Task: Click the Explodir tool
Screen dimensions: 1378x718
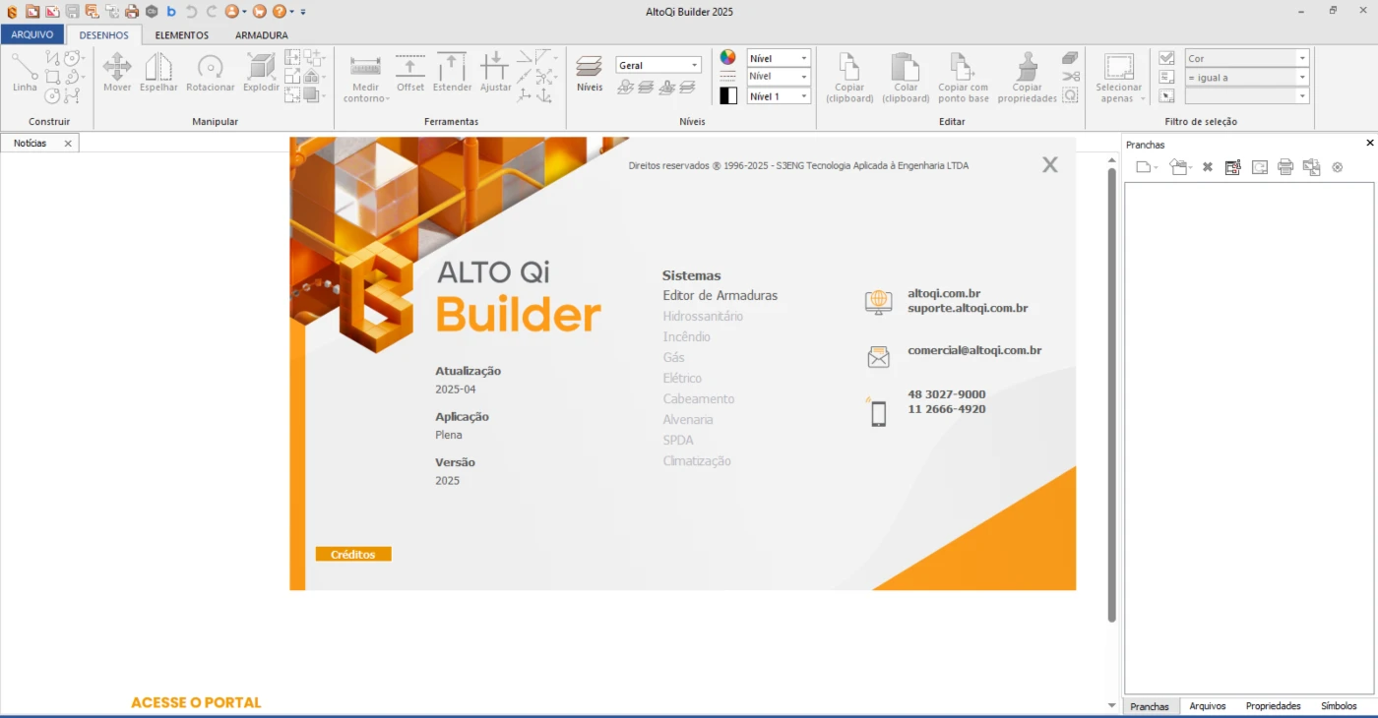Action: coord(261,73)
